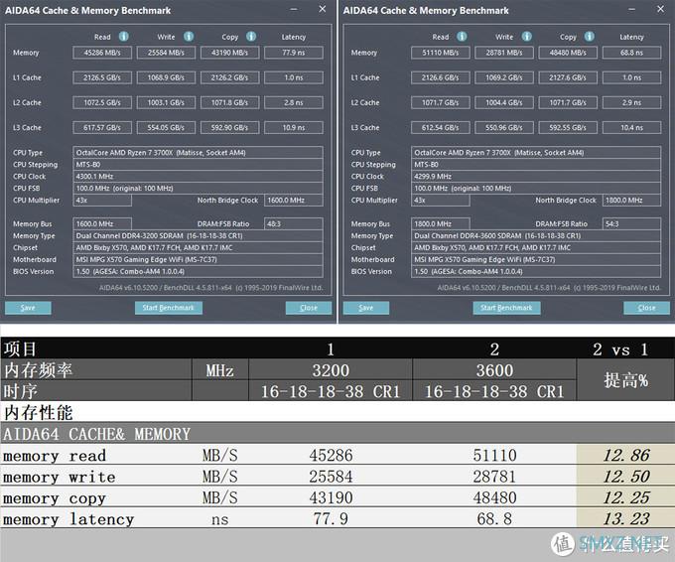Image resolution: width=675 pixels, height=562 pixels.
Task: Click Close button in the left AIDA64 window
Action: click(309, 308)
